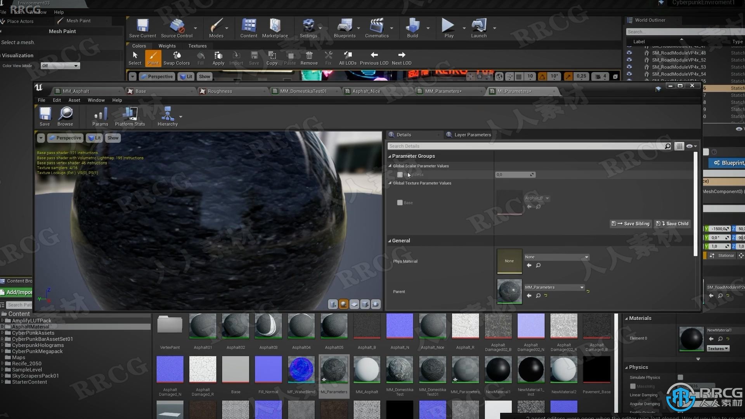This screenshot has height=419, width=745.
Task: Select Phys Material dropdown in General section
Action: [556, 256]
